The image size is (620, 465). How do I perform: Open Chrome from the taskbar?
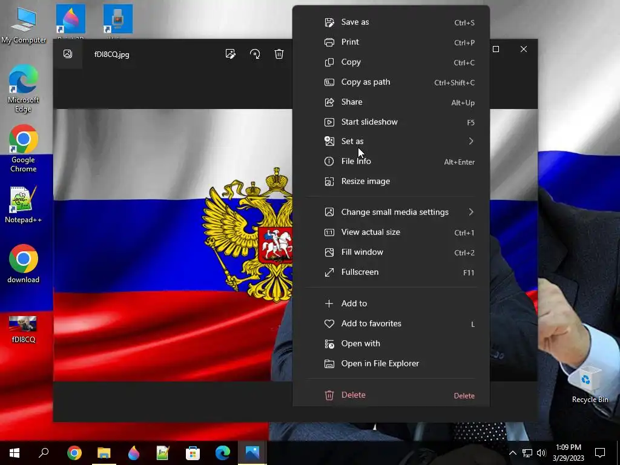[x=74, y=452]
